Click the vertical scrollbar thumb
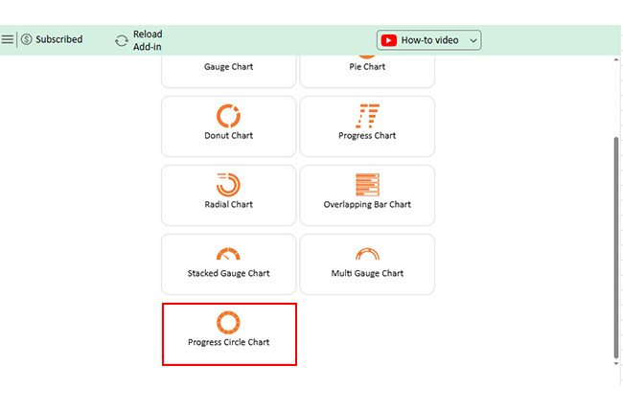Image resolution: width=623 pixels, height=411 pixels. coord(616,244)
